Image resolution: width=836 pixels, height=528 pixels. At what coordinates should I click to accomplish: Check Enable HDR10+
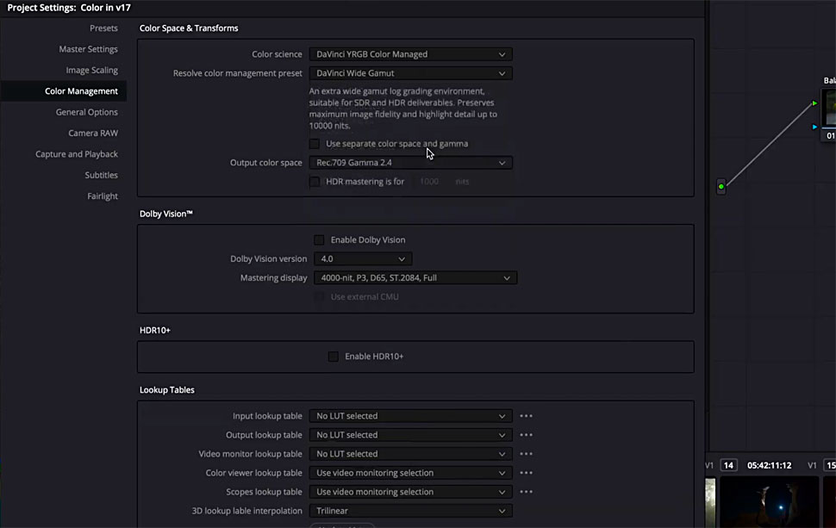point(334,357)
